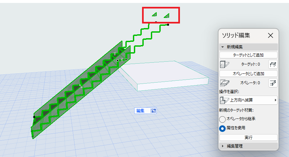
Task: Click the select operators icon button
Action: 273,83
